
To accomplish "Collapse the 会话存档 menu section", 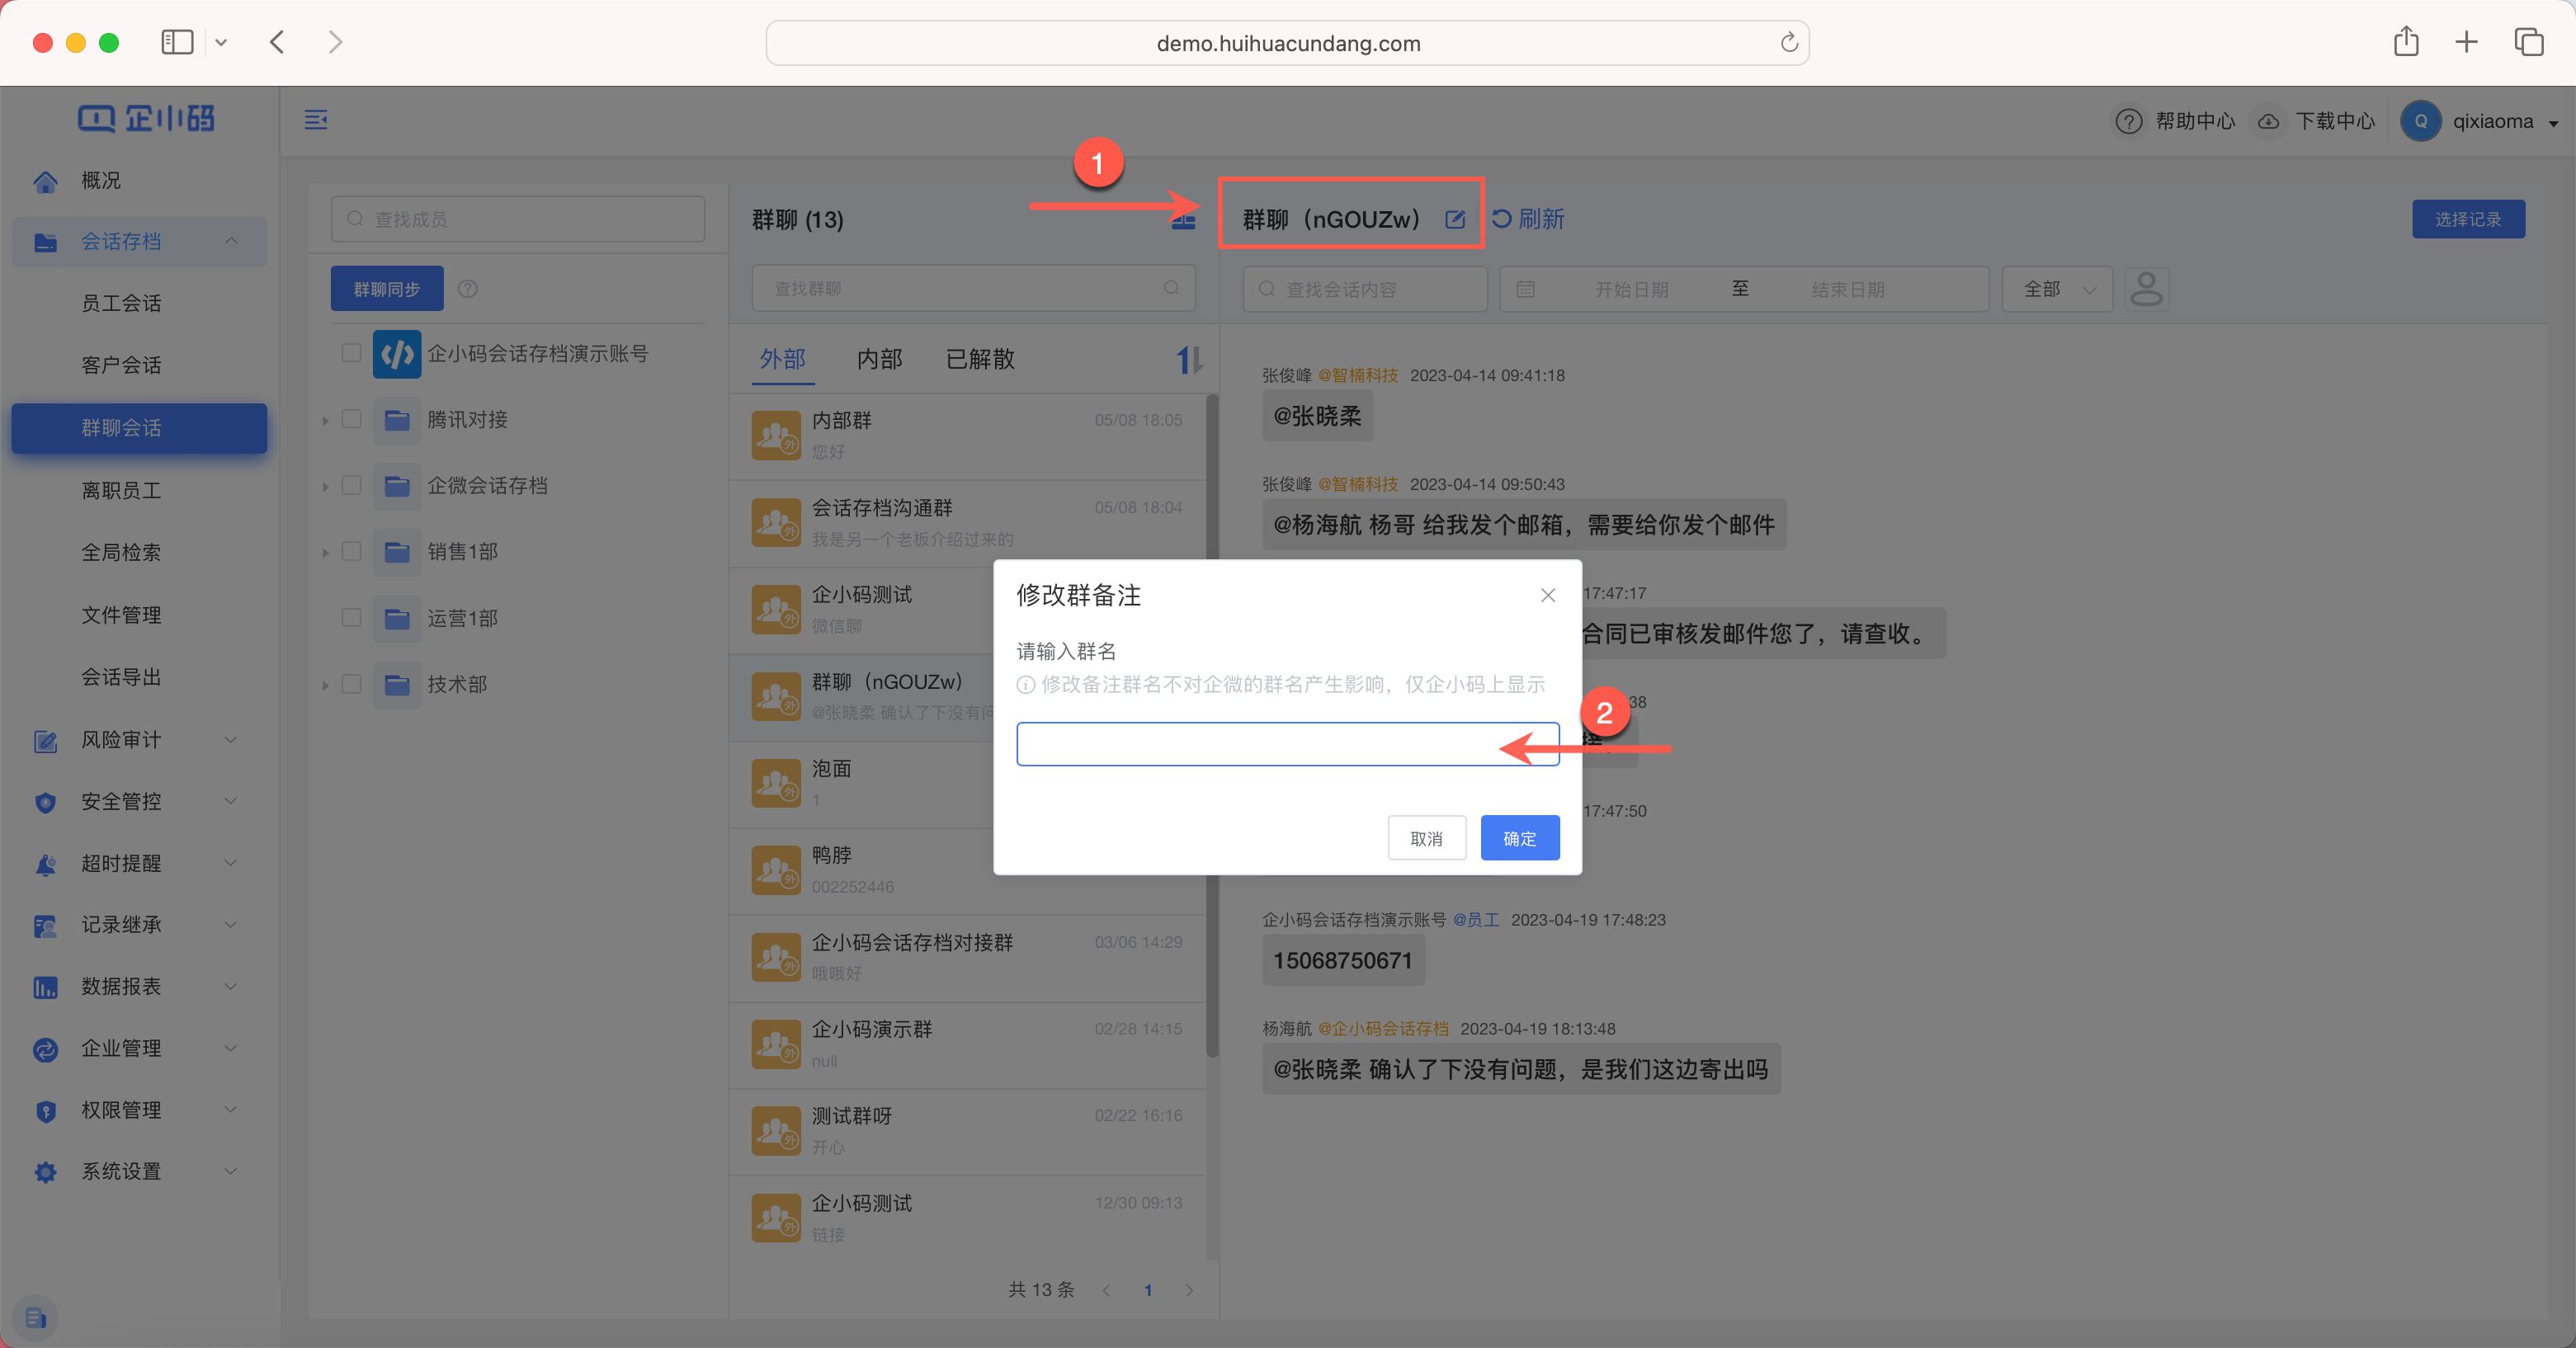I will tap(231, 241).
